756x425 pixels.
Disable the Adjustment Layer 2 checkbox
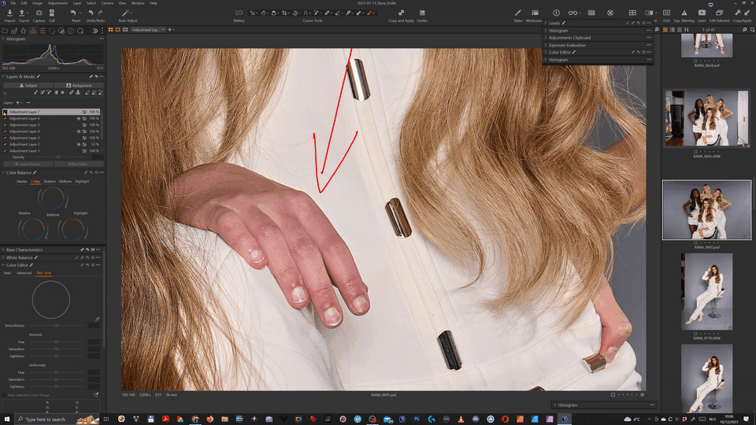coord(5,145)
